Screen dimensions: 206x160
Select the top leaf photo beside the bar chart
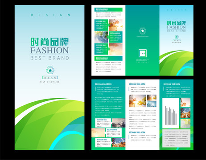click(185, 102)
